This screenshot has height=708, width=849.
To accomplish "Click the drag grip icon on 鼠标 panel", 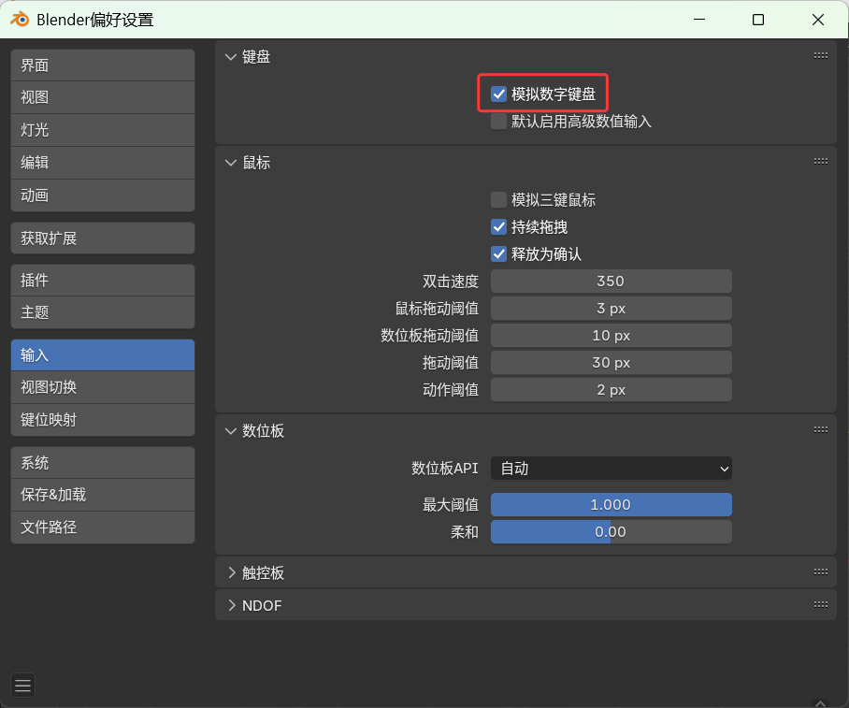I will click(x=820, y=162).
